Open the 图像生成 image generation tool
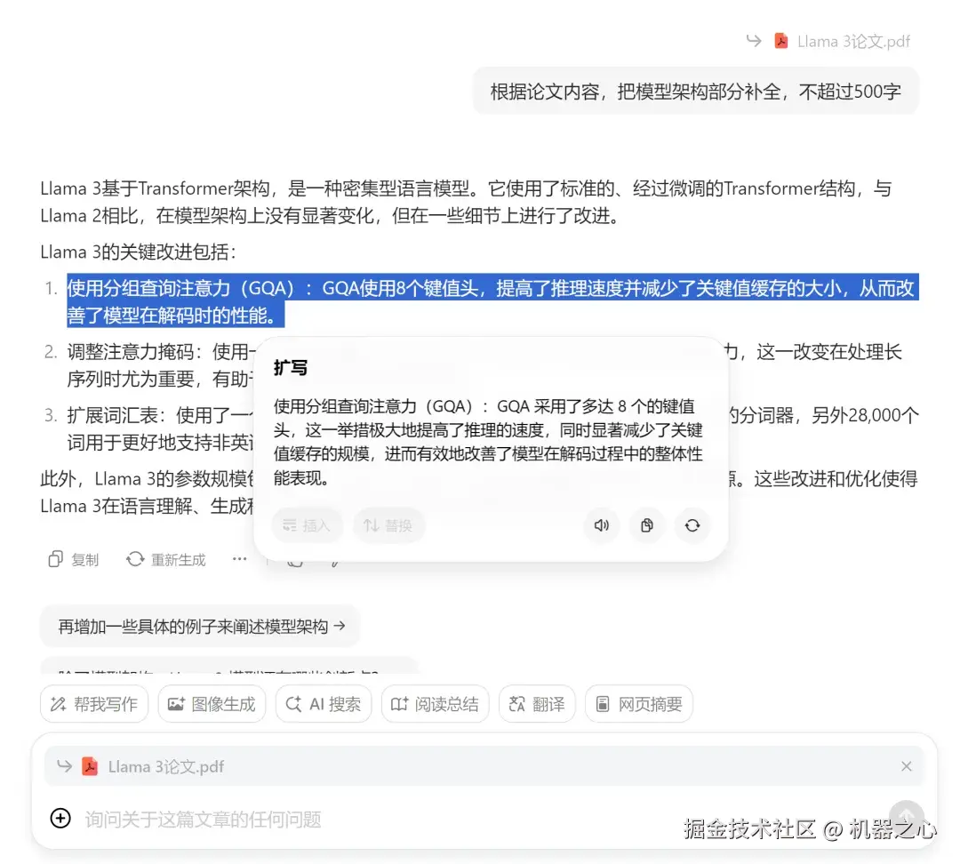Viewport: 960px width, 864px height. (x=212, y=703)
